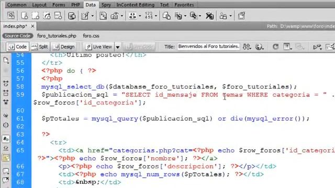Expand the Display Record Count dropdown arrow
The width and height of the screenshot is (335, 188).
pyautogui.click(x=156, y=16)
